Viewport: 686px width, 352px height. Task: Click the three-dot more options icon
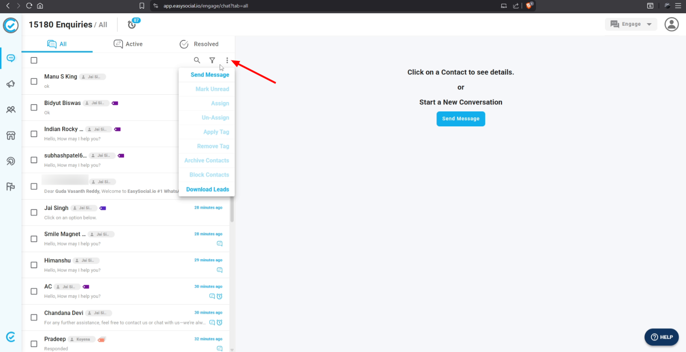[x=227, y=60]
